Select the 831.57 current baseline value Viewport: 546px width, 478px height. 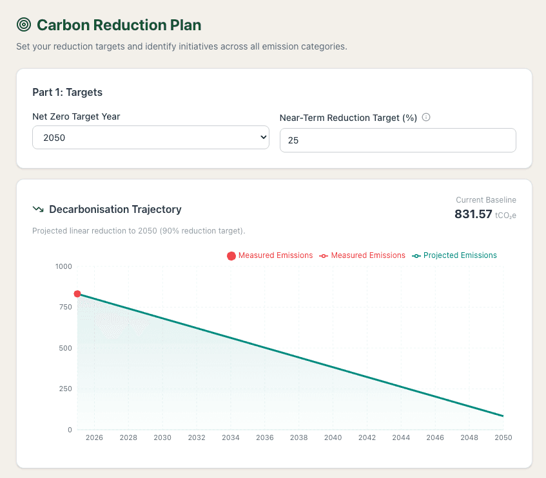[x=473, y=214]
